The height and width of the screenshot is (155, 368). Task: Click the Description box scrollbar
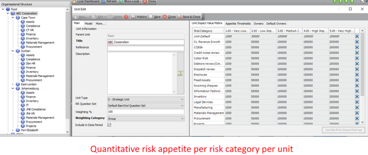click(174, 73)
